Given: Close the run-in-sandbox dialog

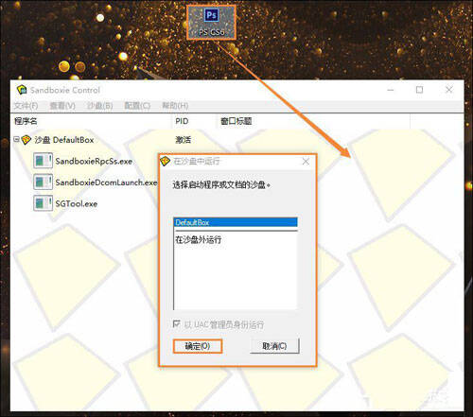Looking at the screenshot, I should pyautogui.click(x=306, y=162).
